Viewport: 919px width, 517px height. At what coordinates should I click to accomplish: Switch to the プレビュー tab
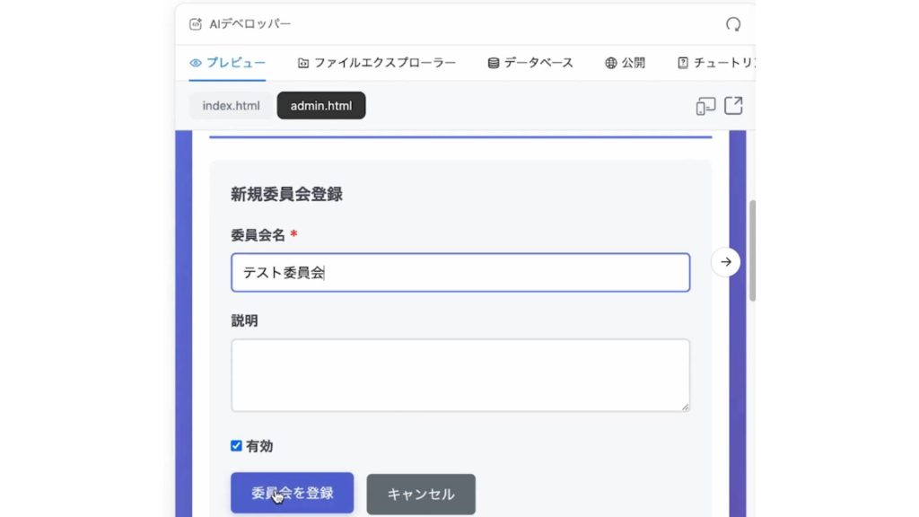click(x=228, y=63)
